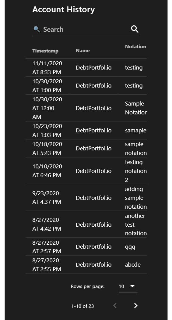
Task: Select the 10/30/2020 12:00 AM row
Action: pos(86,108)
